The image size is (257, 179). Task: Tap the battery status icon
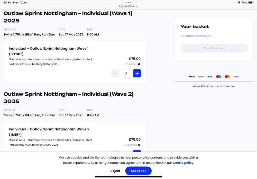251,3
